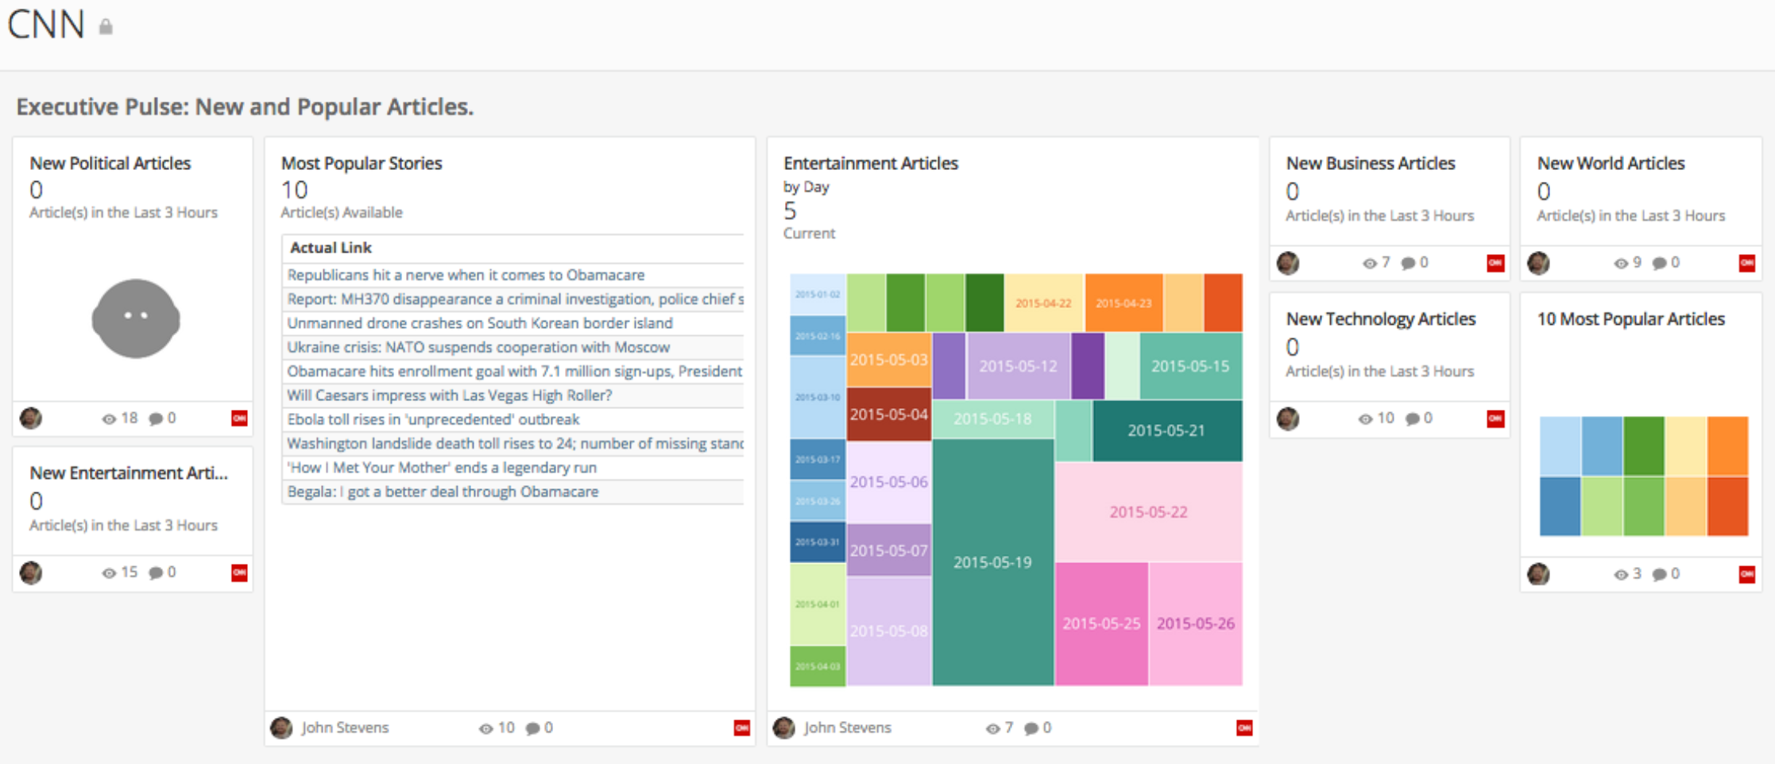Click the eye view-count icon on New Entertainment Articles
1775x764 pixels.
(x=108, y=573)
